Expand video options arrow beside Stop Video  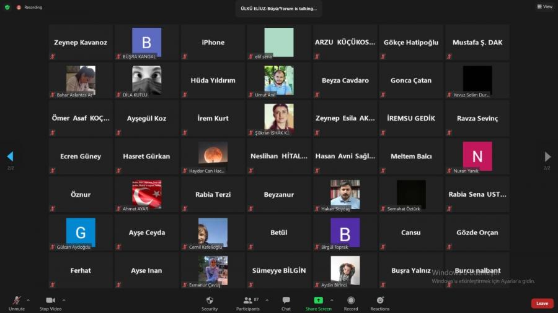pos(64,300)
